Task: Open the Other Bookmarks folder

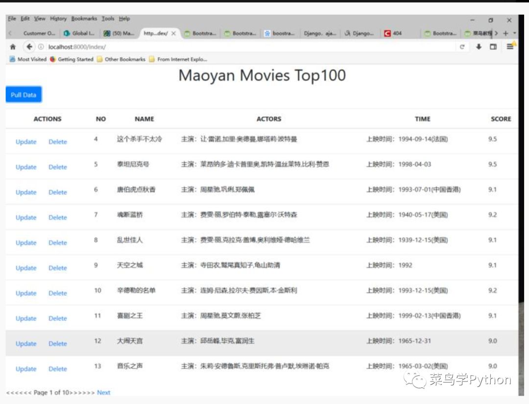Action: [121, 59]
